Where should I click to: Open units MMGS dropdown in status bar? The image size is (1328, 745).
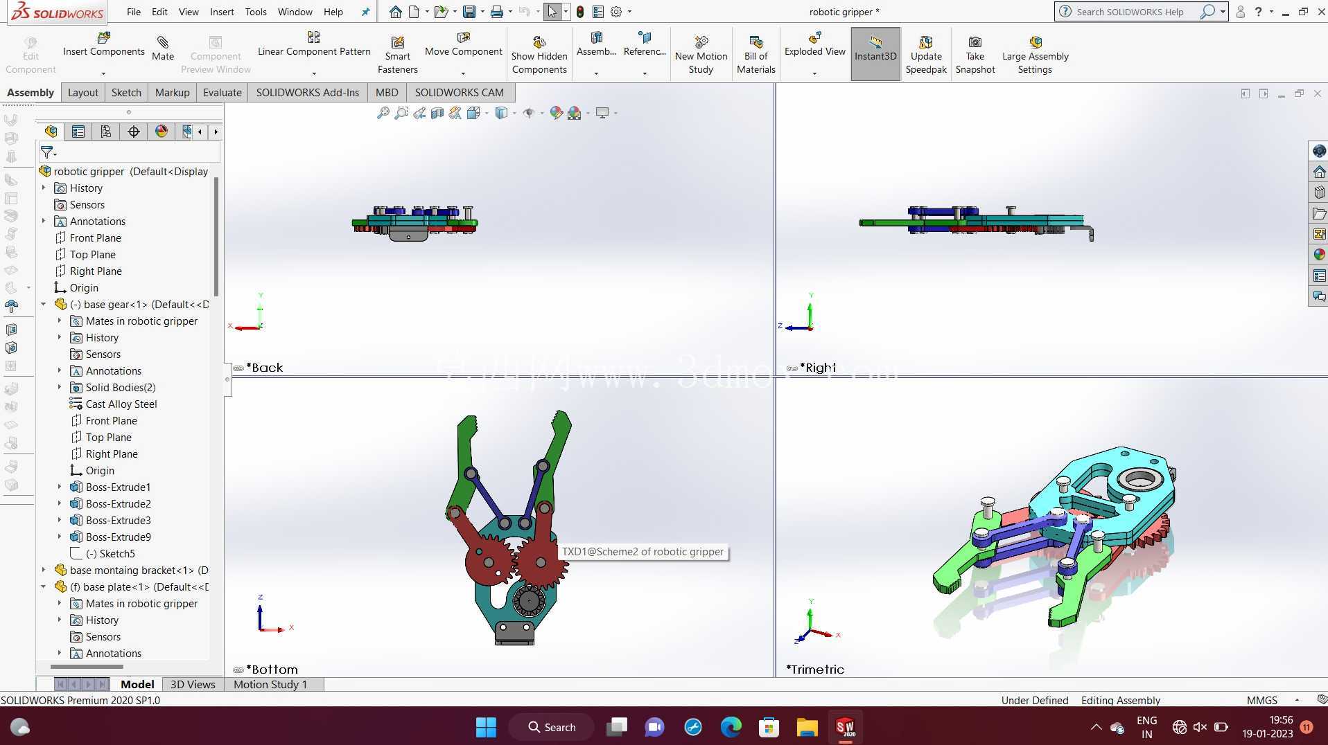[x=1297, y=700]
